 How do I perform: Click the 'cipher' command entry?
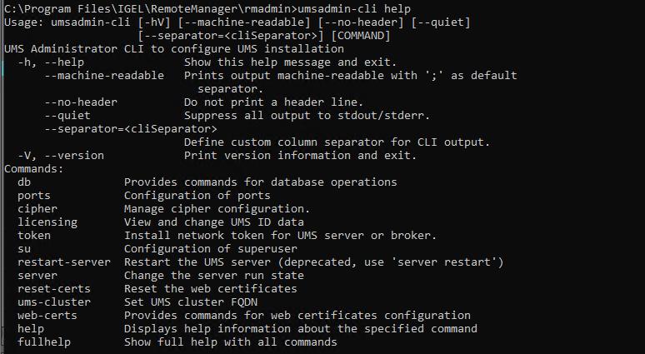click(37, 208)
